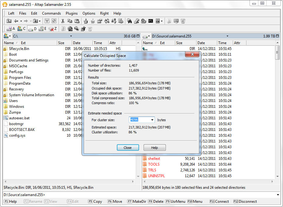Open the Commands menu

[x=51, y=13]
